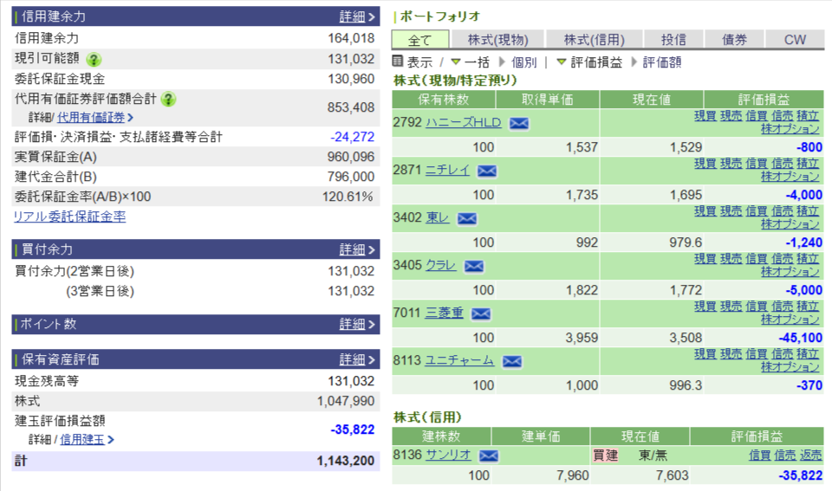Click 信売 for サンリオ
Screen dimensions: 832x491
[785, 455]
